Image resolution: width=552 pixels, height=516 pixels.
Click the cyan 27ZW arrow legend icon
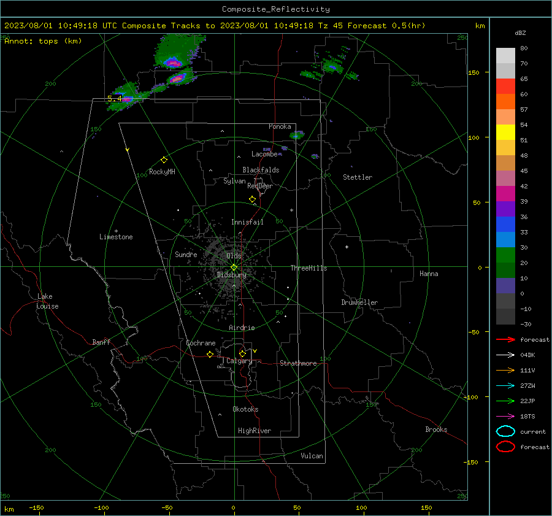pyautogui.click(x=505, y=386)
